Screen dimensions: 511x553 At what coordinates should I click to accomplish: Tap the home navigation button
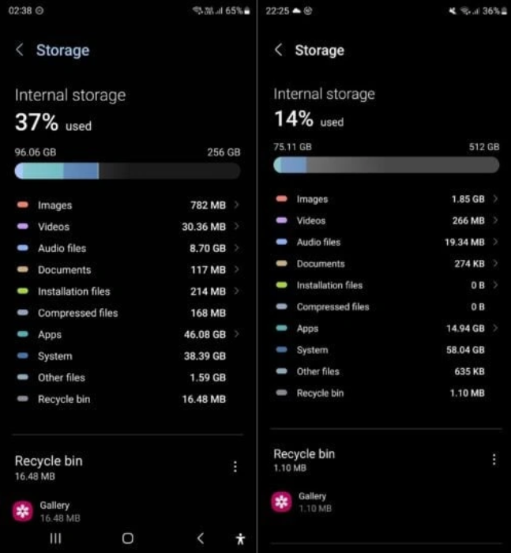(128, 538)
